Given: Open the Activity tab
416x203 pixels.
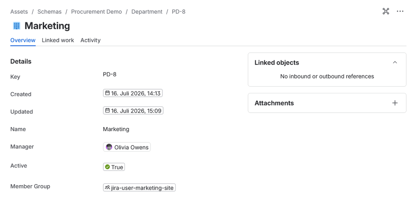Looking at the screenshot, I should click(x=90, y=40).
